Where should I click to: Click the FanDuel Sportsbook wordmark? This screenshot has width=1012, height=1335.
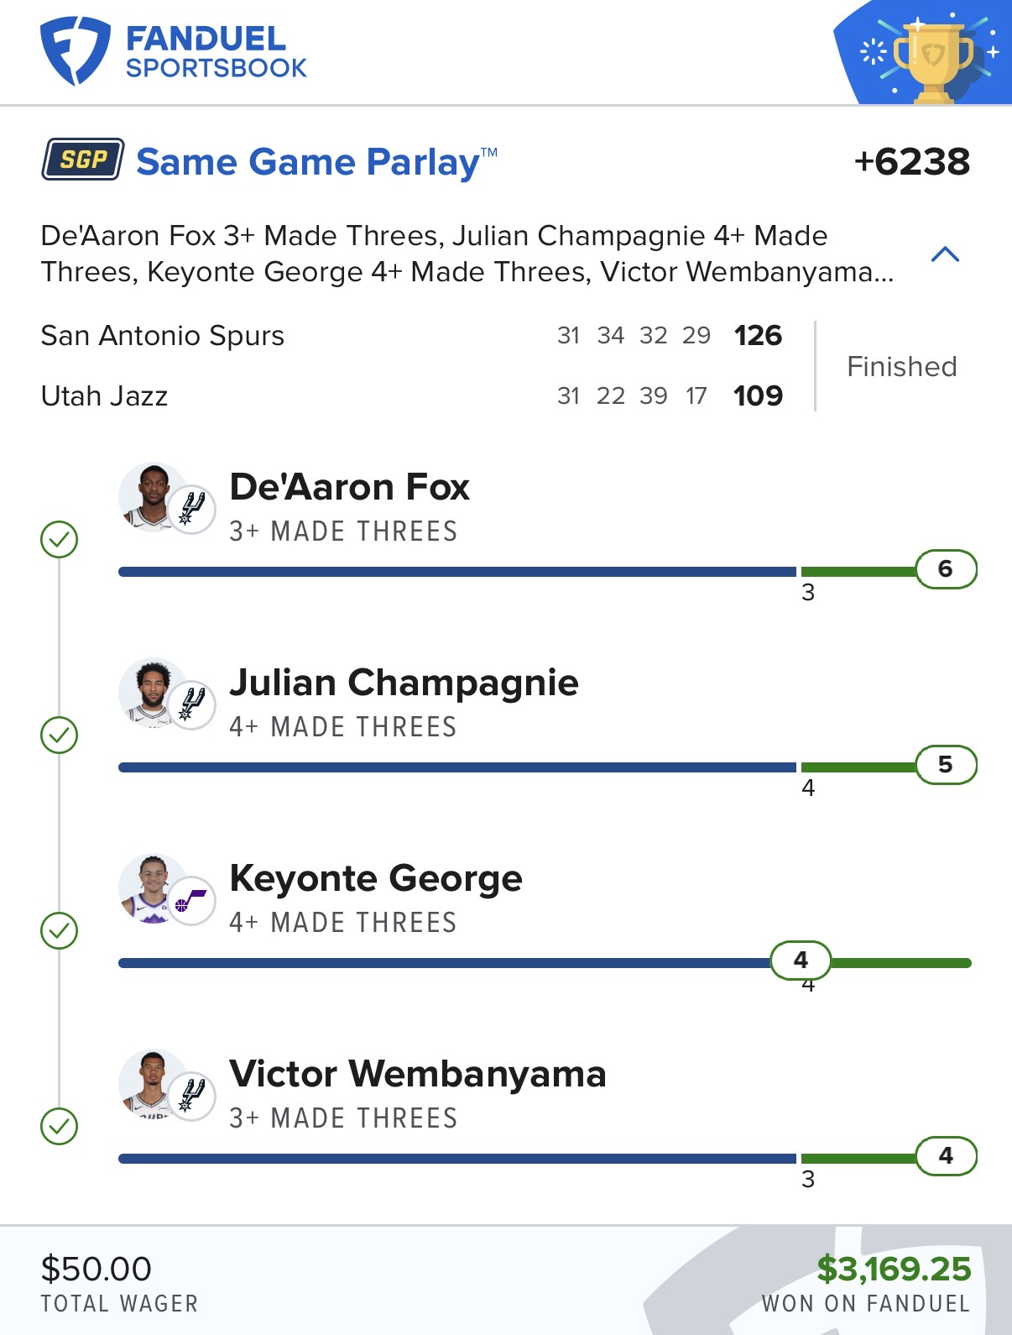[x=216, y=52]
